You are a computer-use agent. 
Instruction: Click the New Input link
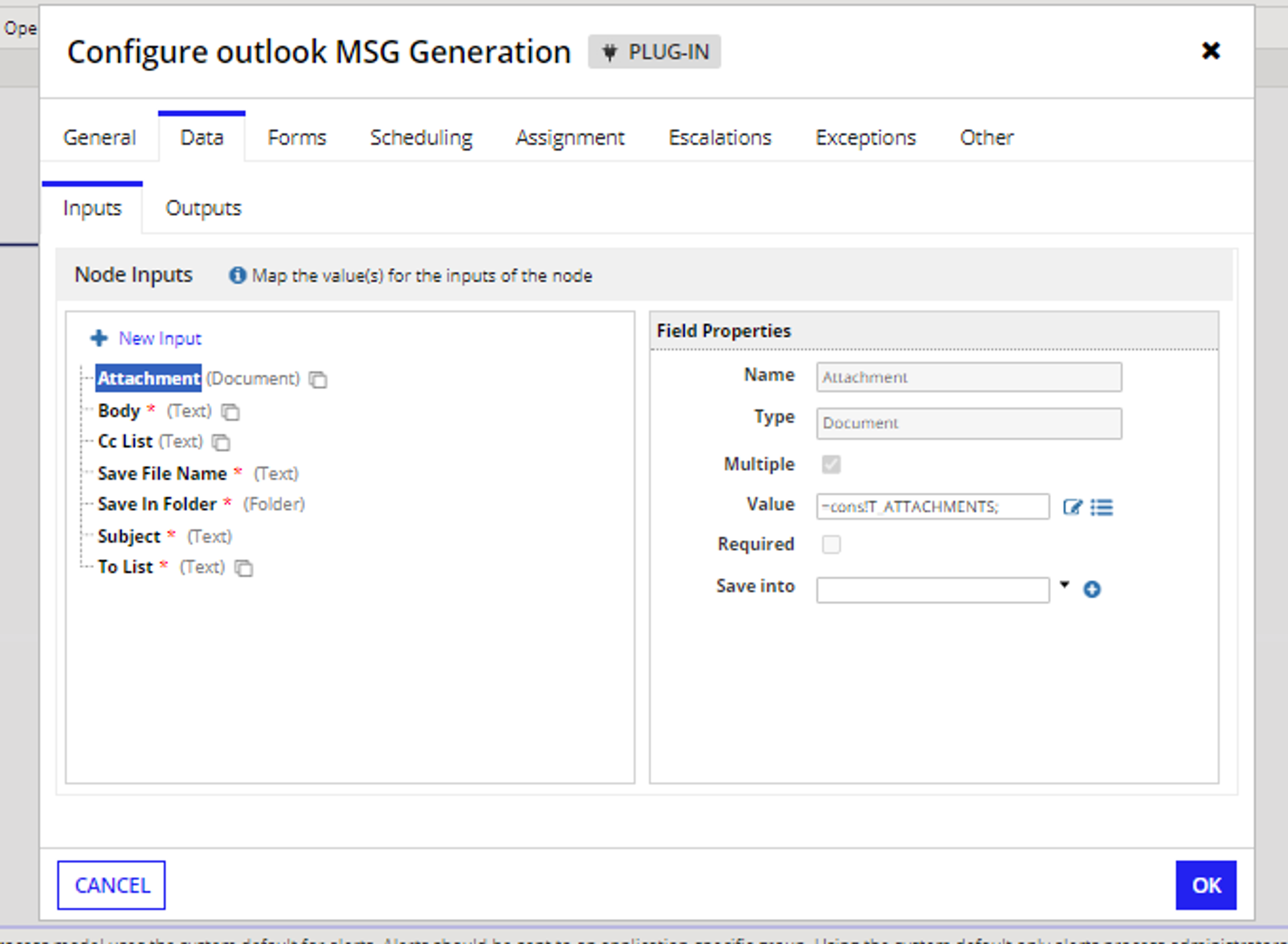160,339
